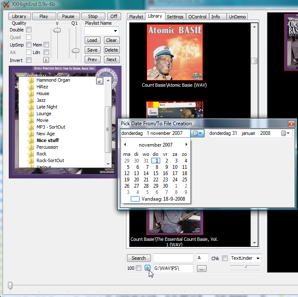Click the House folder icon
298x297 pixels.
click(x=31, y=93)
